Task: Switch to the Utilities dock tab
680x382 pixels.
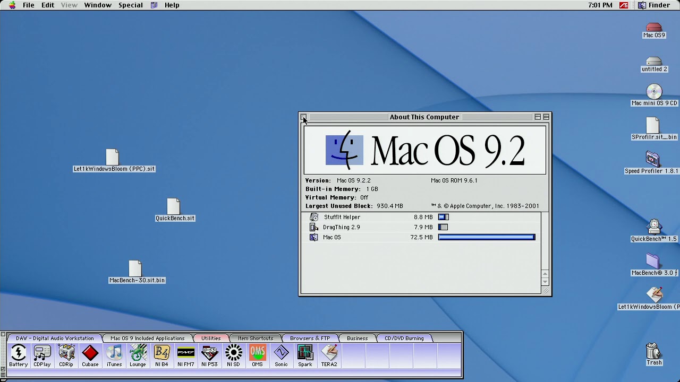Action: coord(211,338)
